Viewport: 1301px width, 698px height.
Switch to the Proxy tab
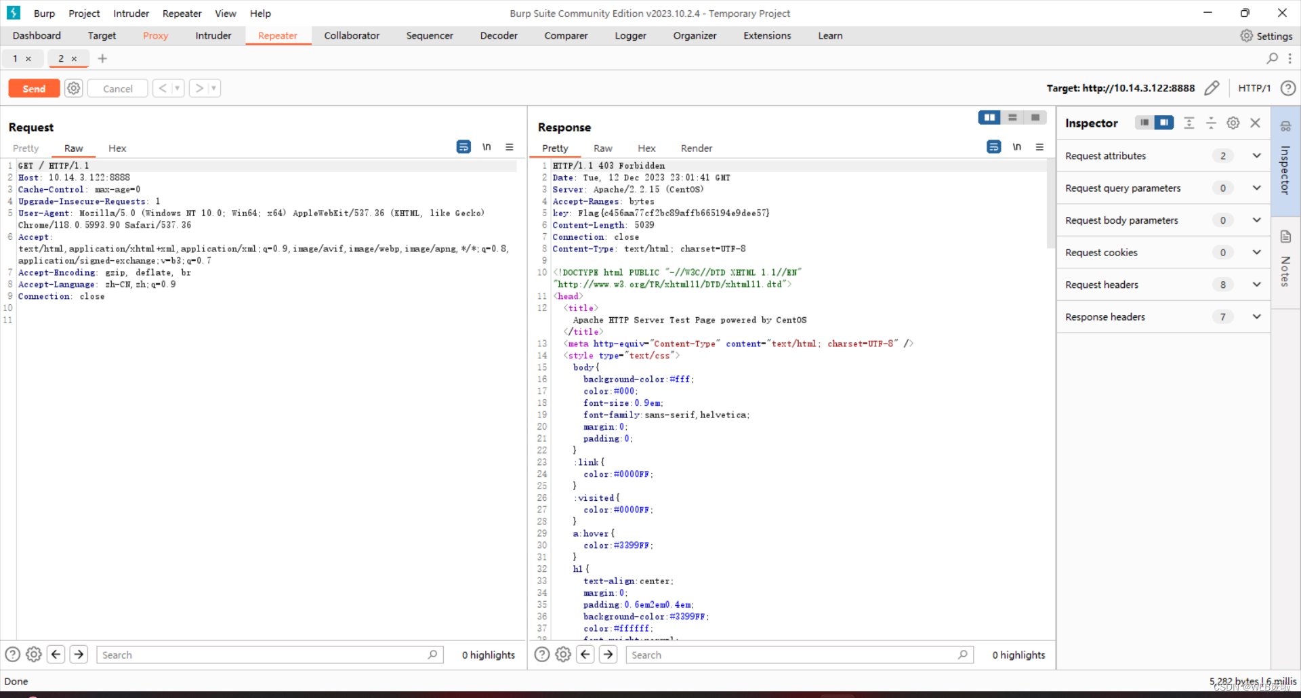tap(155, 36)
